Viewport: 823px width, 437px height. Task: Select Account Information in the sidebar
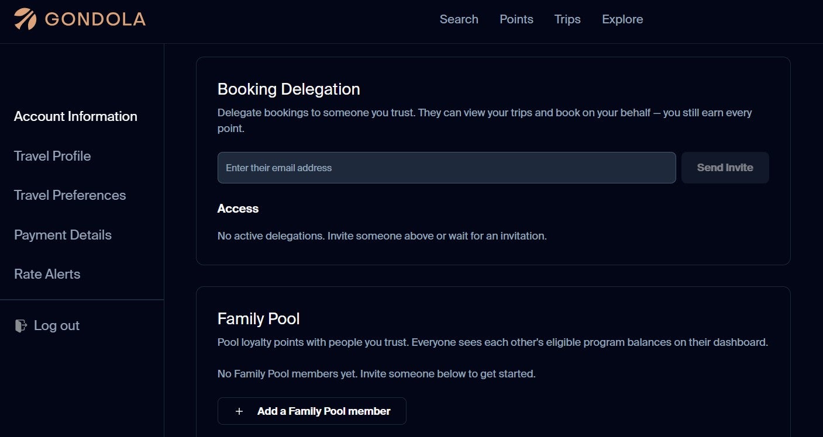75,116
